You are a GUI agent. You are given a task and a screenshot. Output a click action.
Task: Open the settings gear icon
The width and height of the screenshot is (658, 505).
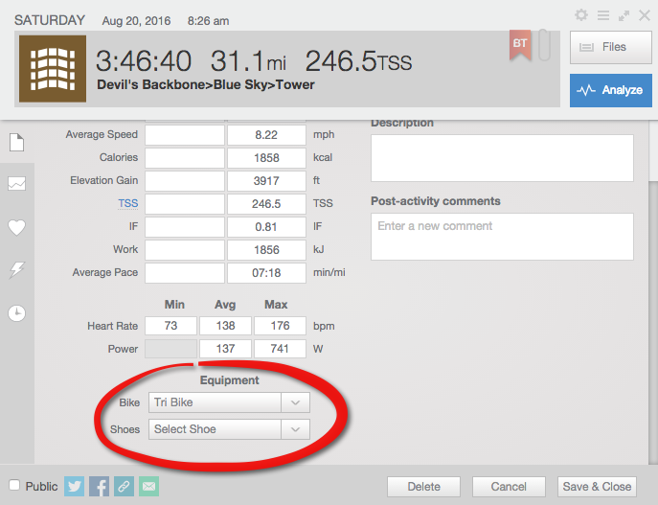click(x=581, y=15)
